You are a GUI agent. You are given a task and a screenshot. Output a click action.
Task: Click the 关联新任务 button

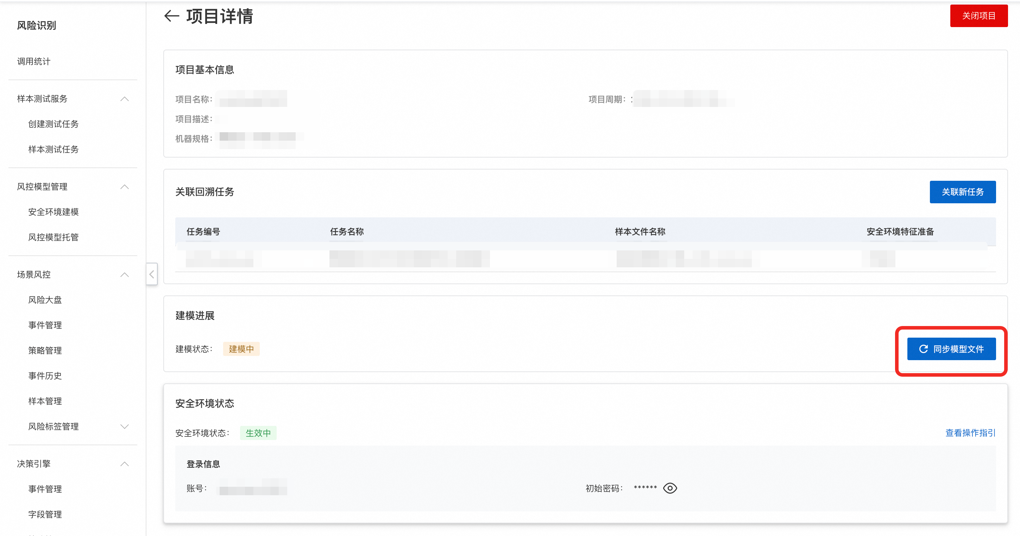962,192
